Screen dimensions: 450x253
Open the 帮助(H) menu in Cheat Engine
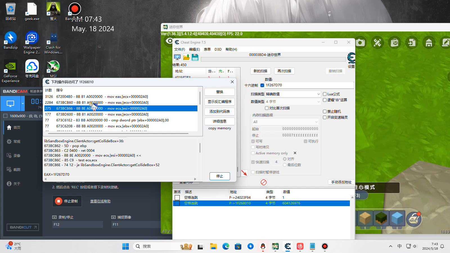231,49
